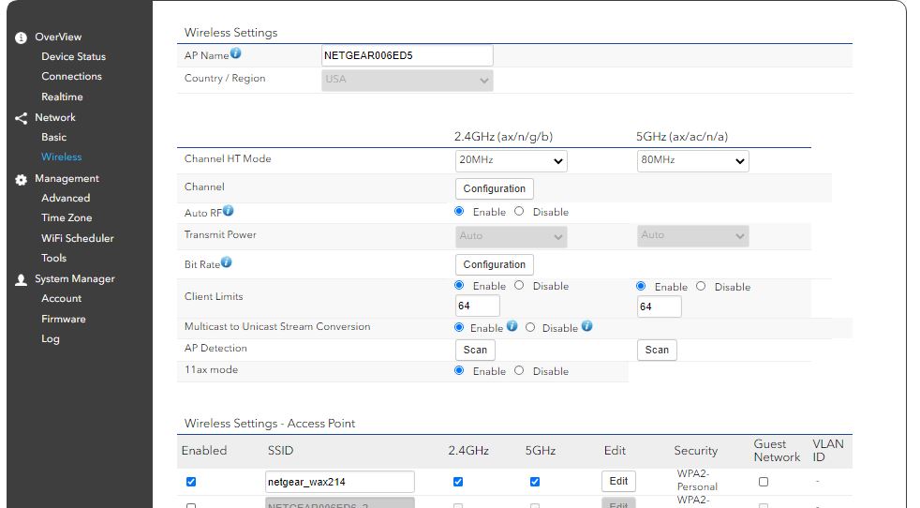The width and height of the screenshot is (920, 508).
Task: Click System Manager sidebar heading
Action: 75,279
